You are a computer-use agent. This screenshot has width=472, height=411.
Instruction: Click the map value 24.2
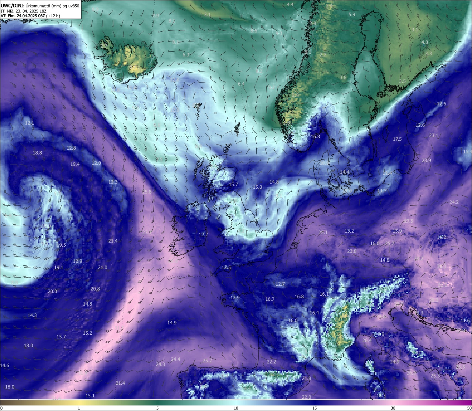click(x=454, y=202)
